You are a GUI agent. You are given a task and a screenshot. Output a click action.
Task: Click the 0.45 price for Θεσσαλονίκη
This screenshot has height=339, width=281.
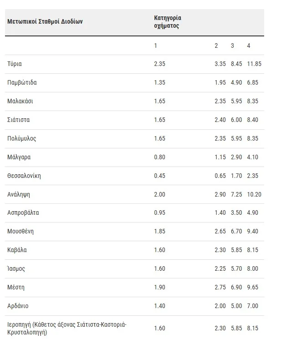tap(159, 176)
